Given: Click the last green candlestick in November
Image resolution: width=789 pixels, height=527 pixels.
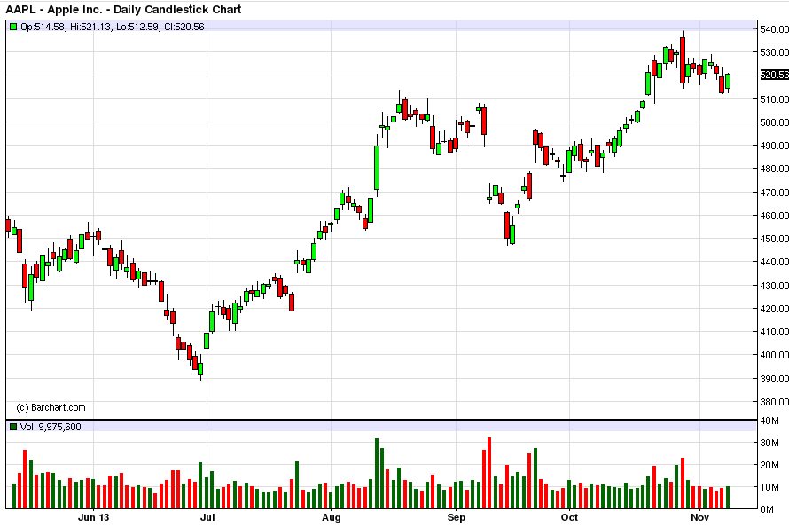Looking at the screenshot, I should click(728, 82).
